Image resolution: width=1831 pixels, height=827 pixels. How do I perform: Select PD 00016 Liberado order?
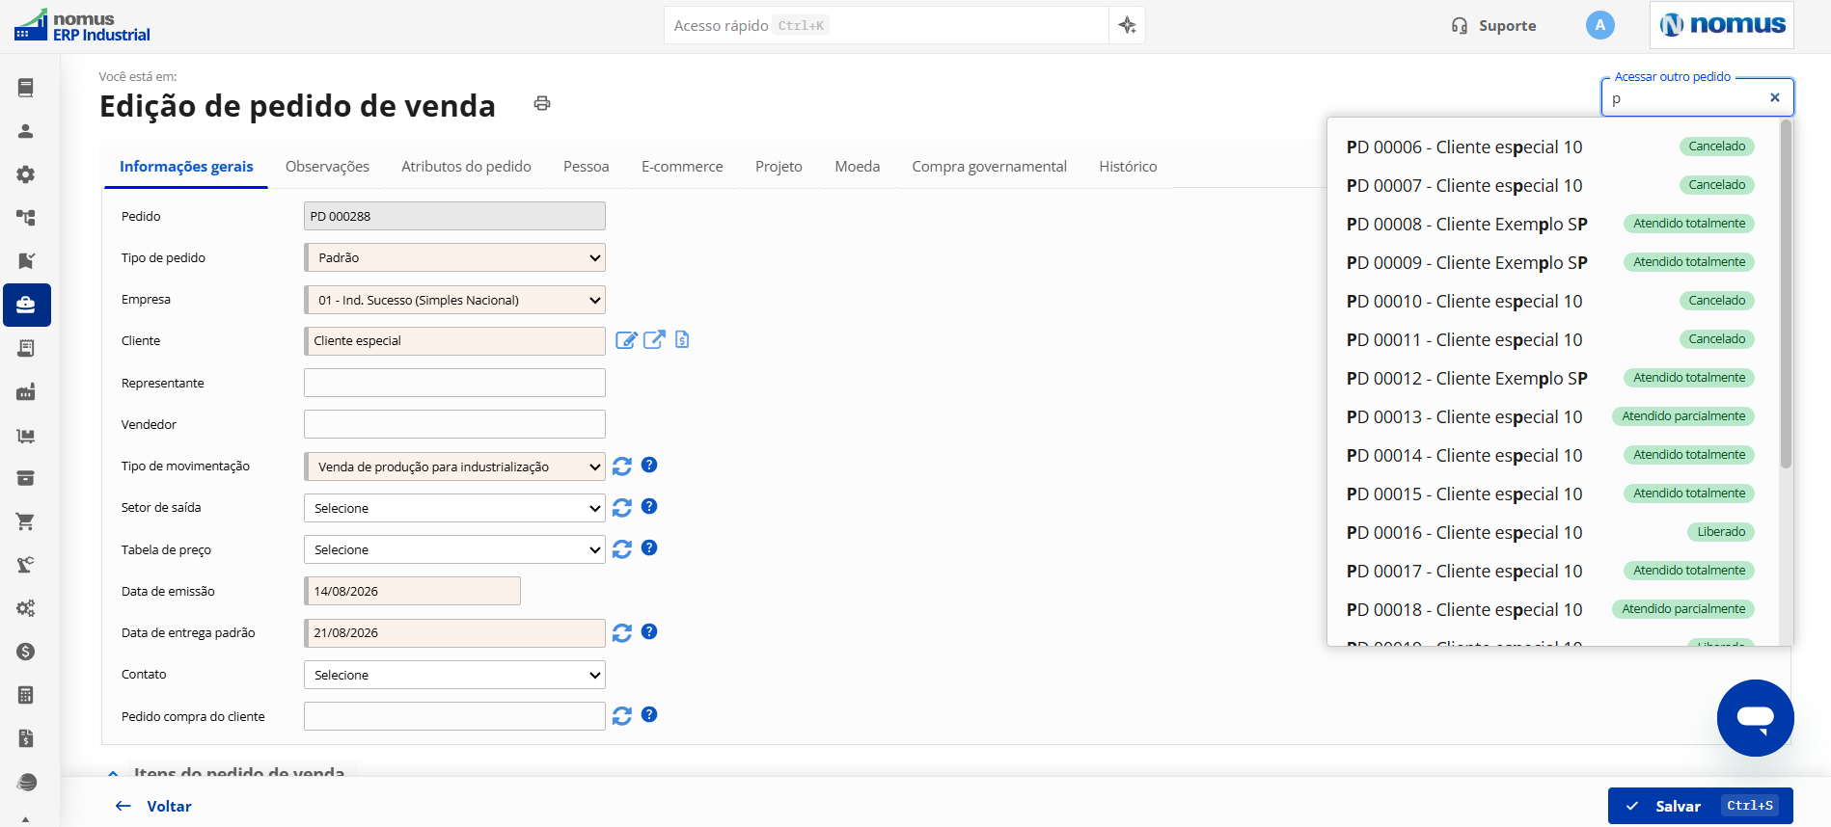[x=1550, y=532]
